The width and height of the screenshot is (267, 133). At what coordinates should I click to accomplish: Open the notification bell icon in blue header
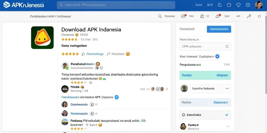(220, 5)
